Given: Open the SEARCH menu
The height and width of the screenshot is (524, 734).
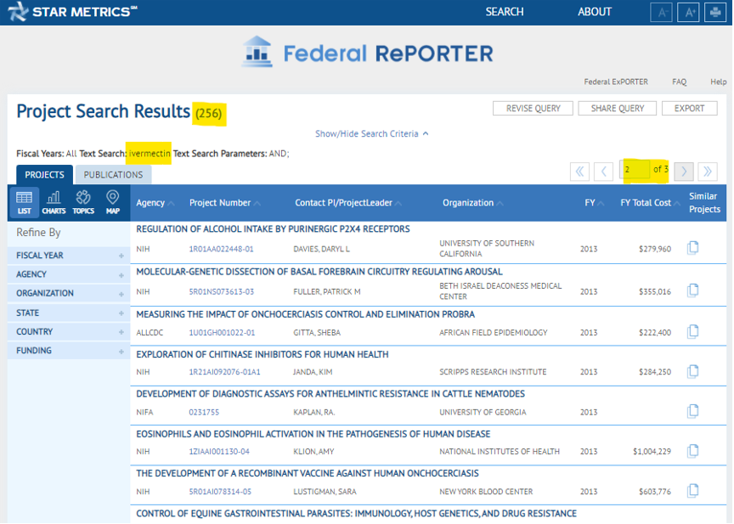Looking at the screenshot, I should [x=504, y=12].
